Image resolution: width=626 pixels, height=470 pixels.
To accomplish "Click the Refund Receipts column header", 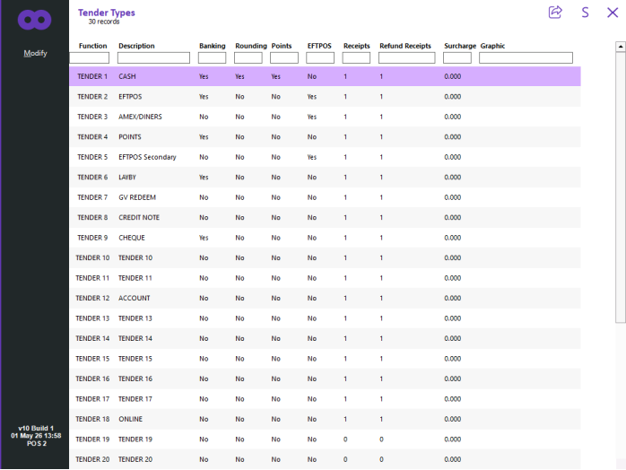I will [x=405, y=46].
